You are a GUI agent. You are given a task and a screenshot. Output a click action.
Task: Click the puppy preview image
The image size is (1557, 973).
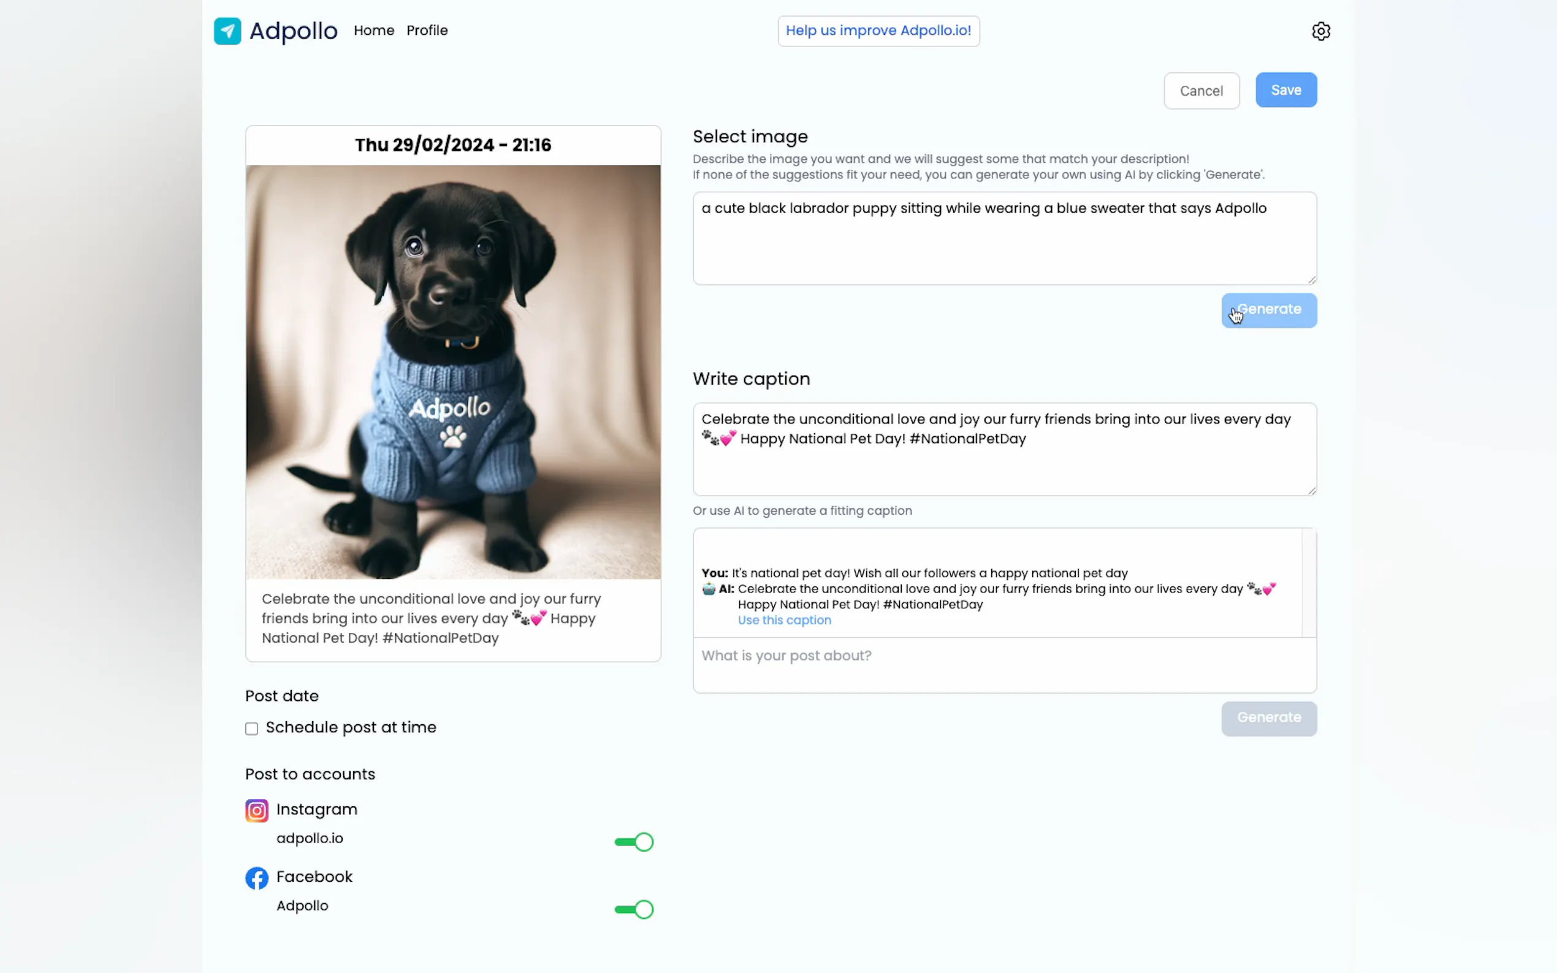pyautogui.click(x=453, y=372)
